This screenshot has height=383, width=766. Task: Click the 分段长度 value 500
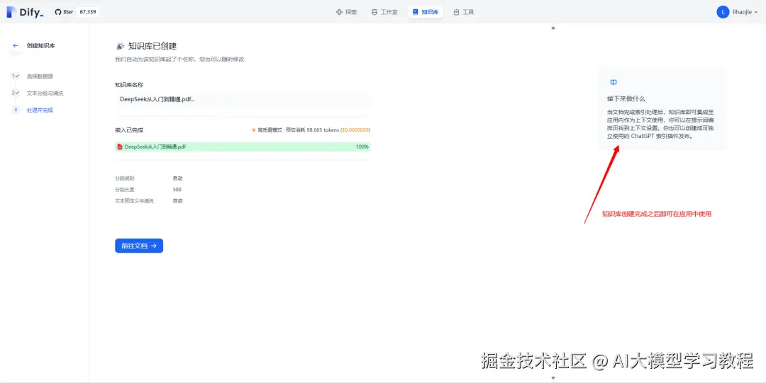(177, 190)
